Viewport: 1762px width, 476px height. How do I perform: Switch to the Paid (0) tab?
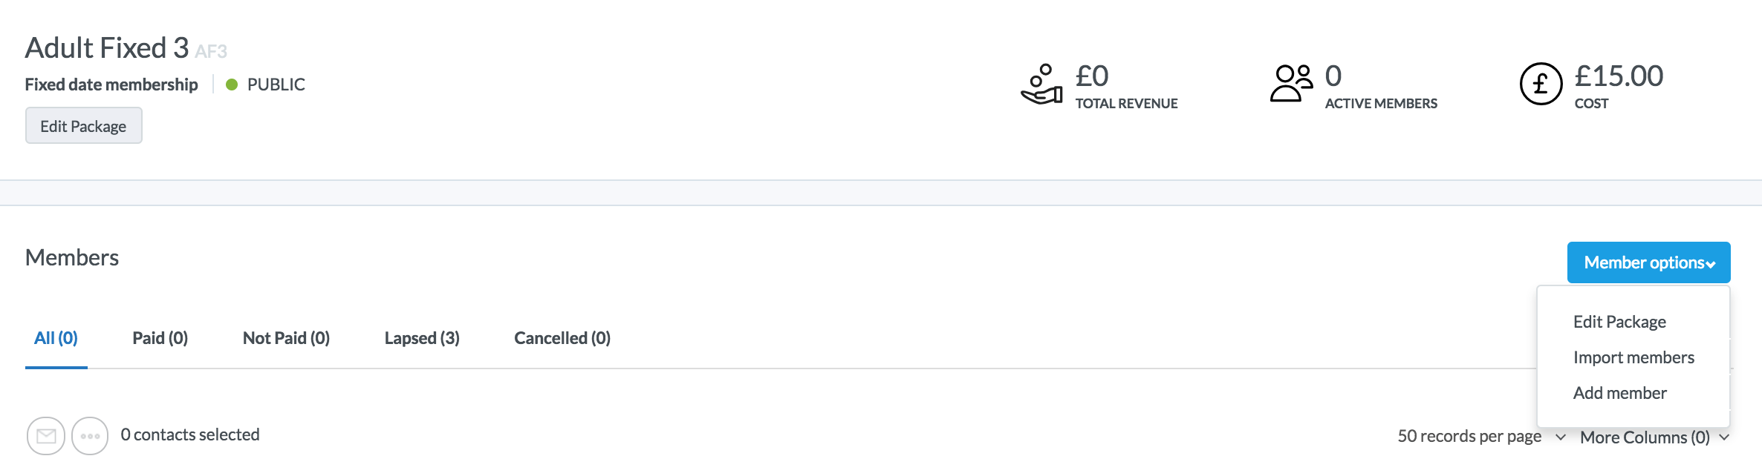tap(160, 338)
